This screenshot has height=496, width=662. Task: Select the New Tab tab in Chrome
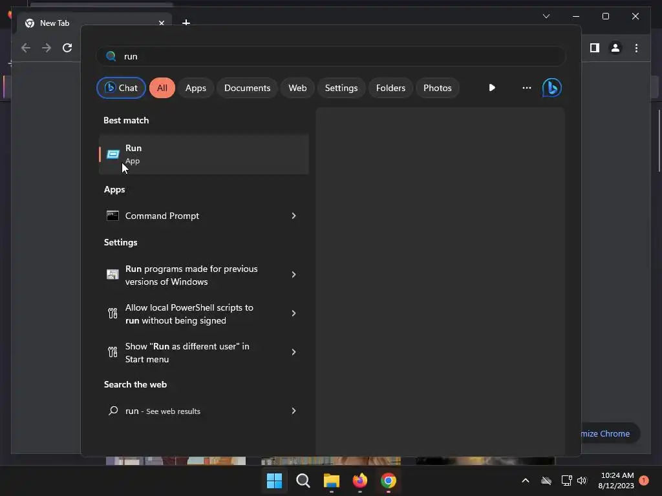[94, 23]
